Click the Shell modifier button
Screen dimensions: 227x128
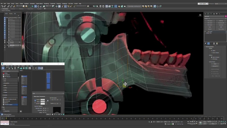tap(221, 27)
